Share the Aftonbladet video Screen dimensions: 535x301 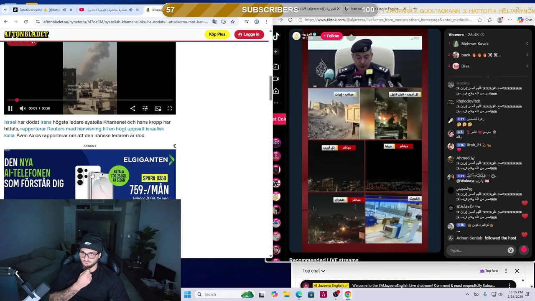pos(132,108)
